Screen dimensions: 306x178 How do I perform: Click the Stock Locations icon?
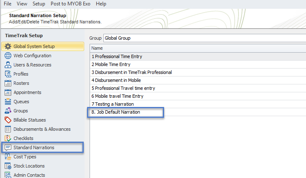tap(8, 166)
